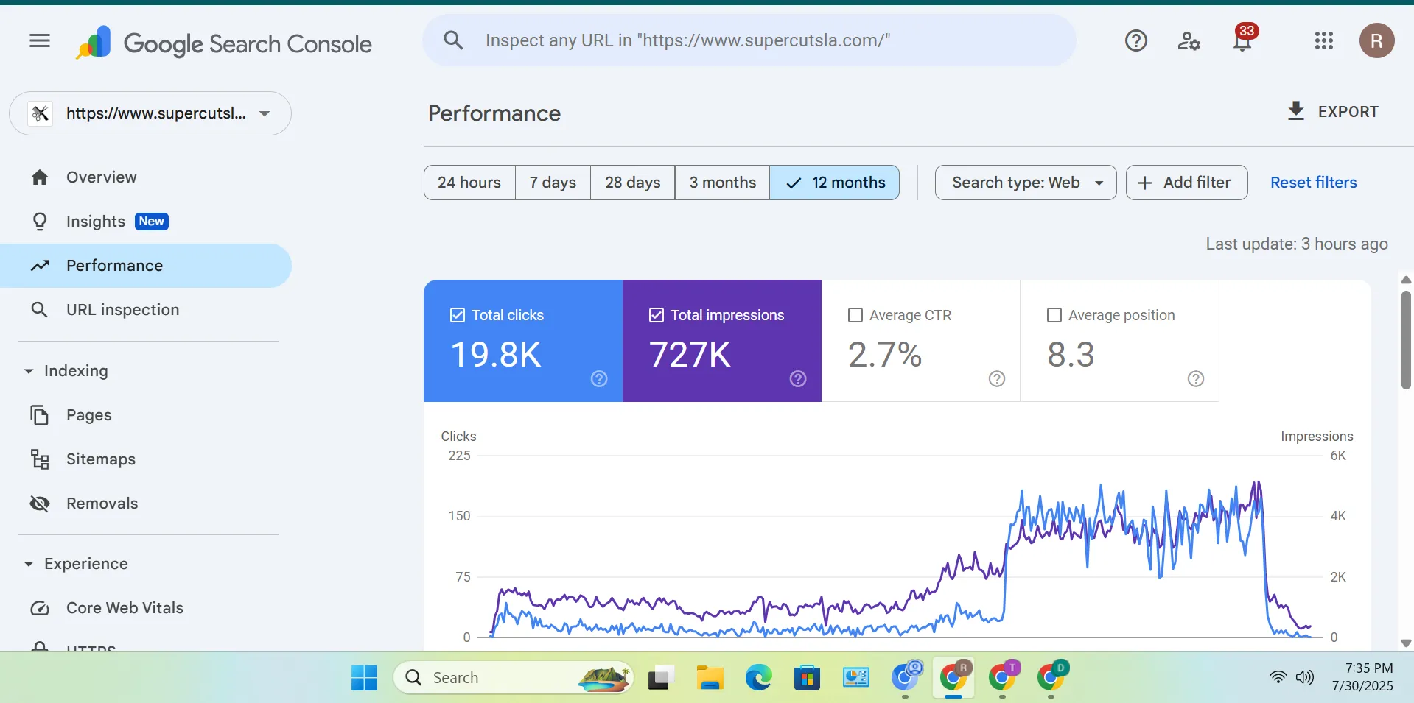Open Removals under Indexing
The width and height of the screenshot is (1414, 703).
[x=146, y=504]
